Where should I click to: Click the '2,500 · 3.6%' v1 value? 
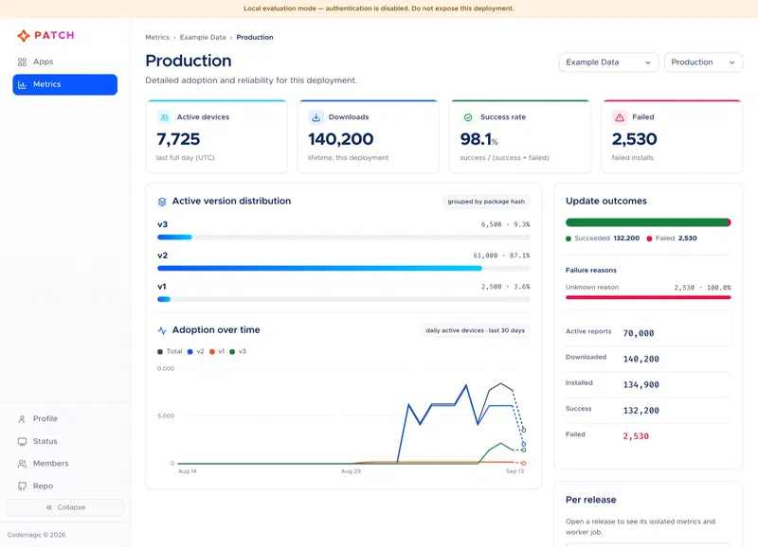(x=505, y=287)
